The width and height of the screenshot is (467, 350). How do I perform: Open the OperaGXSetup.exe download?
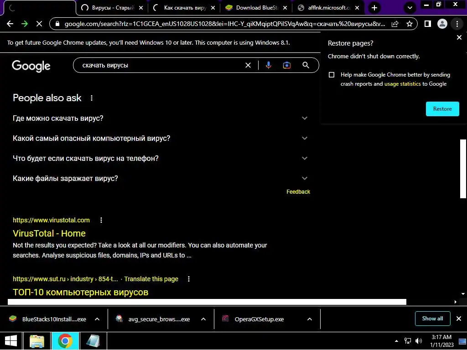click(x=259, y=319)
